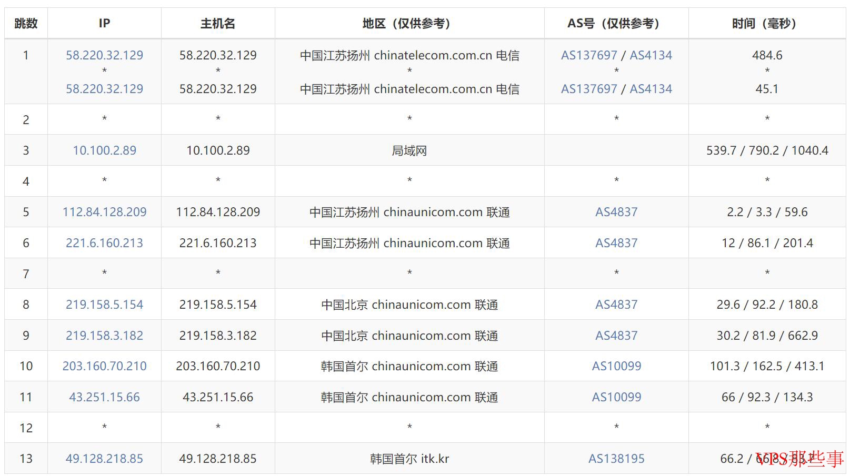The width and height of the screenshot is (850, 476).
Task: Select the 韩国首尔 itk.kr region cell
Action: (x=409, y=459)
